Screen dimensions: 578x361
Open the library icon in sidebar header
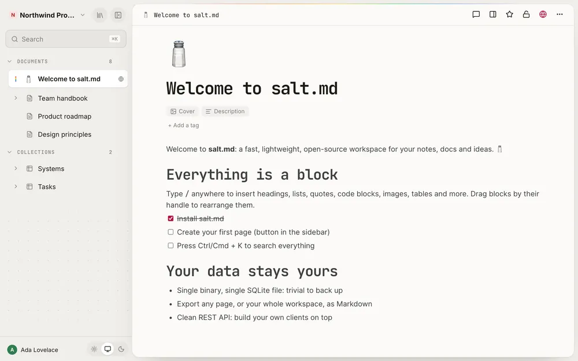point(100,15)
